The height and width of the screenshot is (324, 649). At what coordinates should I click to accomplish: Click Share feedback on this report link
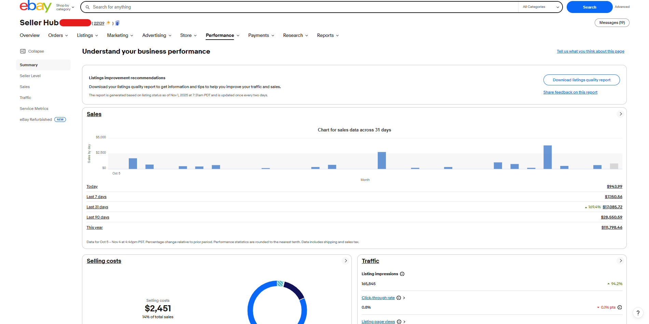[x=570, y=92]
